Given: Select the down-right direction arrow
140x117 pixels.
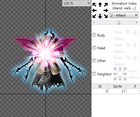Looking at the screenshot, I should (x=106, y=16).
